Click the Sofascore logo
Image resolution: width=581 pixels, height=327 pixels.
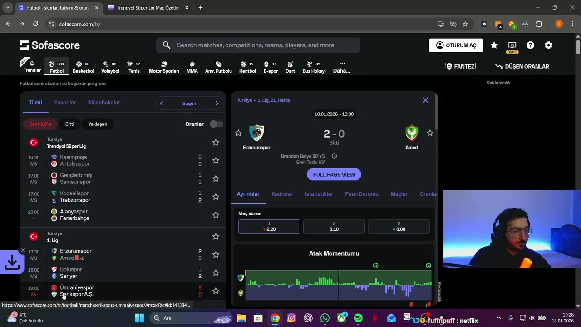click(x=50, y=45)
